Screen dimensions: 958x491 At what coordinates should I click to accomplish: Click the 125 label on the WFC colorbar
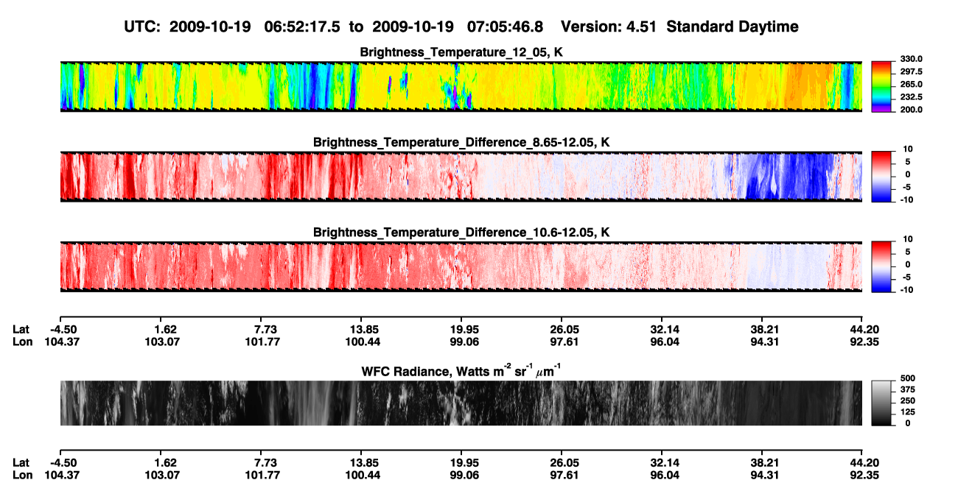907,412
